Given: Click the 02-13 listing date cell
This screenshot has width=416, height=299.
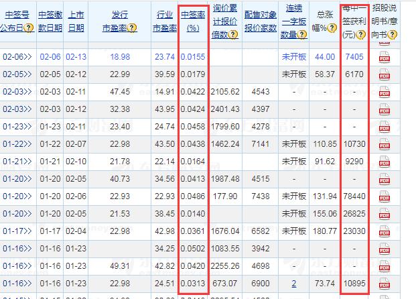Looking at the screenshot, I should tap(76, 57).
